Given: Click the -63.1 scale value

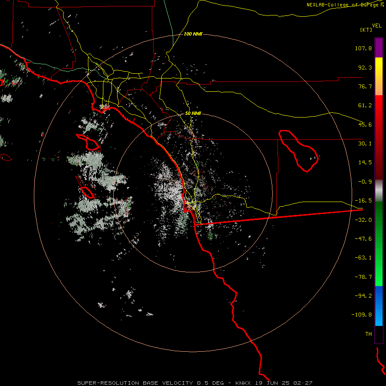Looking at the screenshot, I should click(x=363, y=258).
